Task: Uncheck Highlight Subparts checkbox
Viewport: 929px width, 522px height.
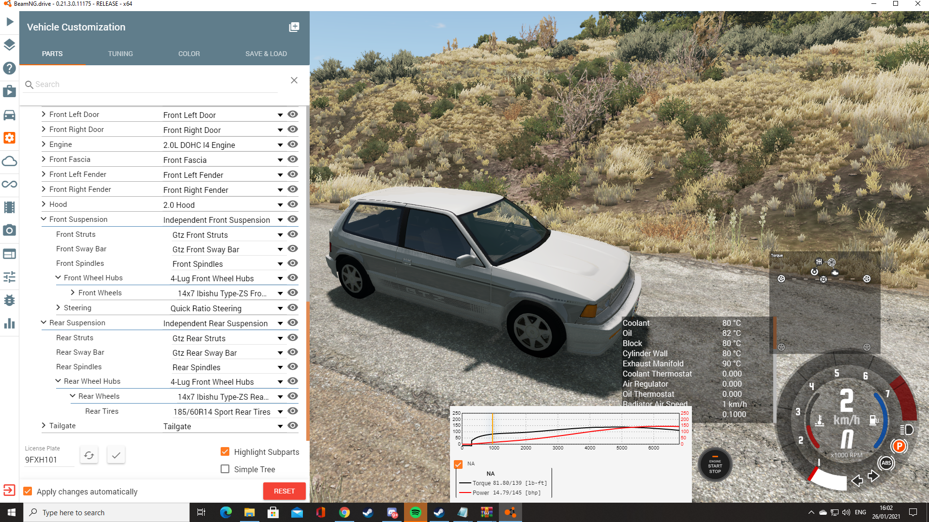Action: click(225, 452)
